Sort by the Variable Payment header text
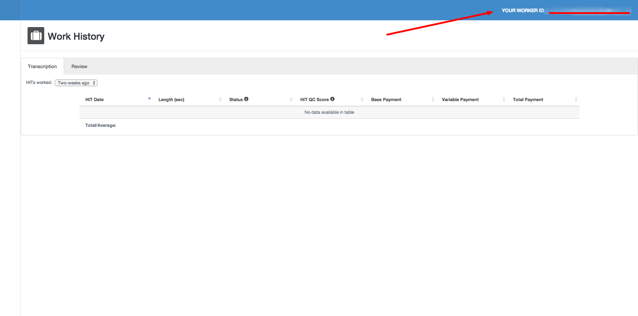 460,99
